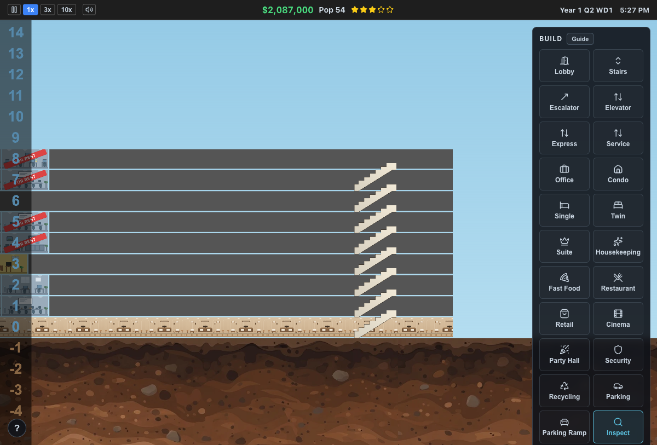Click the star rating display
This screenshot has height=445, width=657.
click(372, 10)
